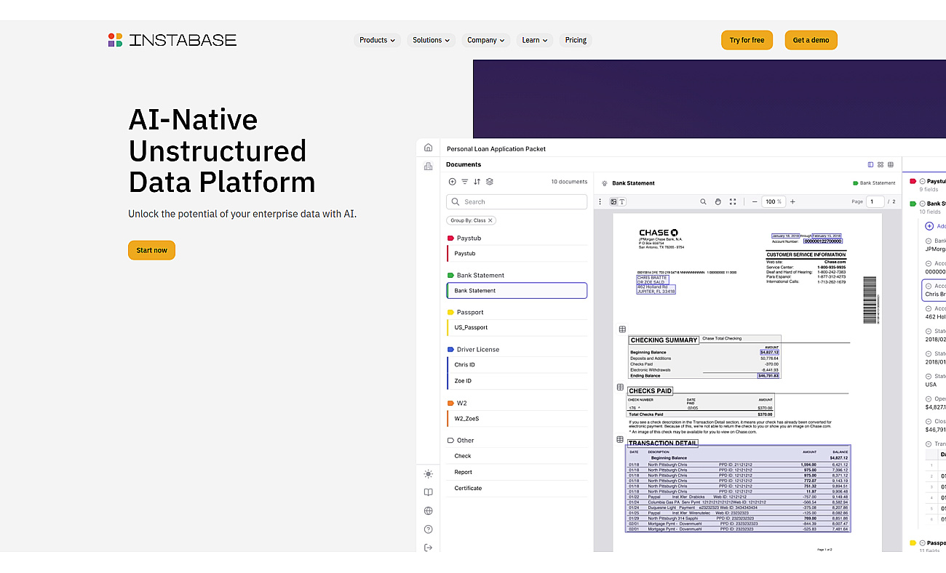Switch viewer to image mode

613,201
